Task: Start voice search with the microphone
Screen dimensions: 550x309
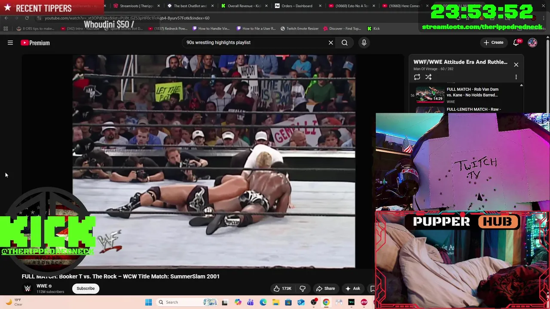Action: 364,42
